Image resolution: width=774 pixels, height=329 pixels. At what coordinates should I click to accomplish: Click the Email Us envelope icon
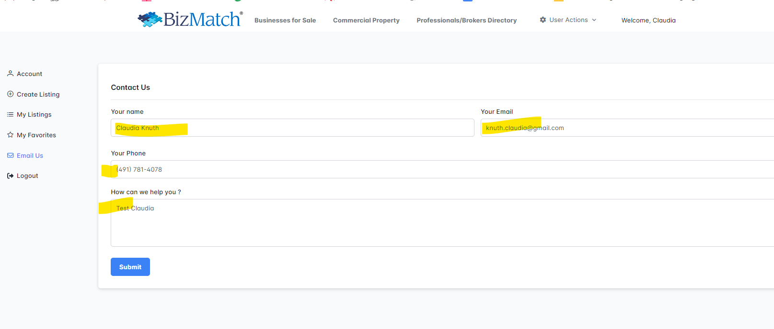tap(10, 155)
